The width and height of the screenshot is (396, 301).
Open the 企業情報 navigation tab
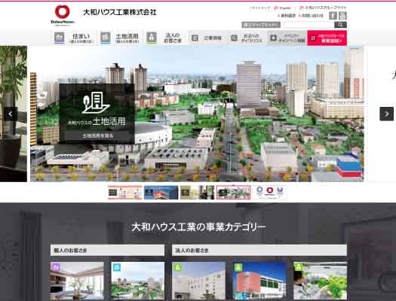click(208, 38)
